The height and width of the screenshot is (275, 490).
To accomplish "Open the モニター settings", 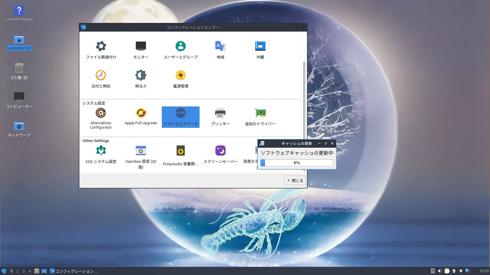I will 141,47.
